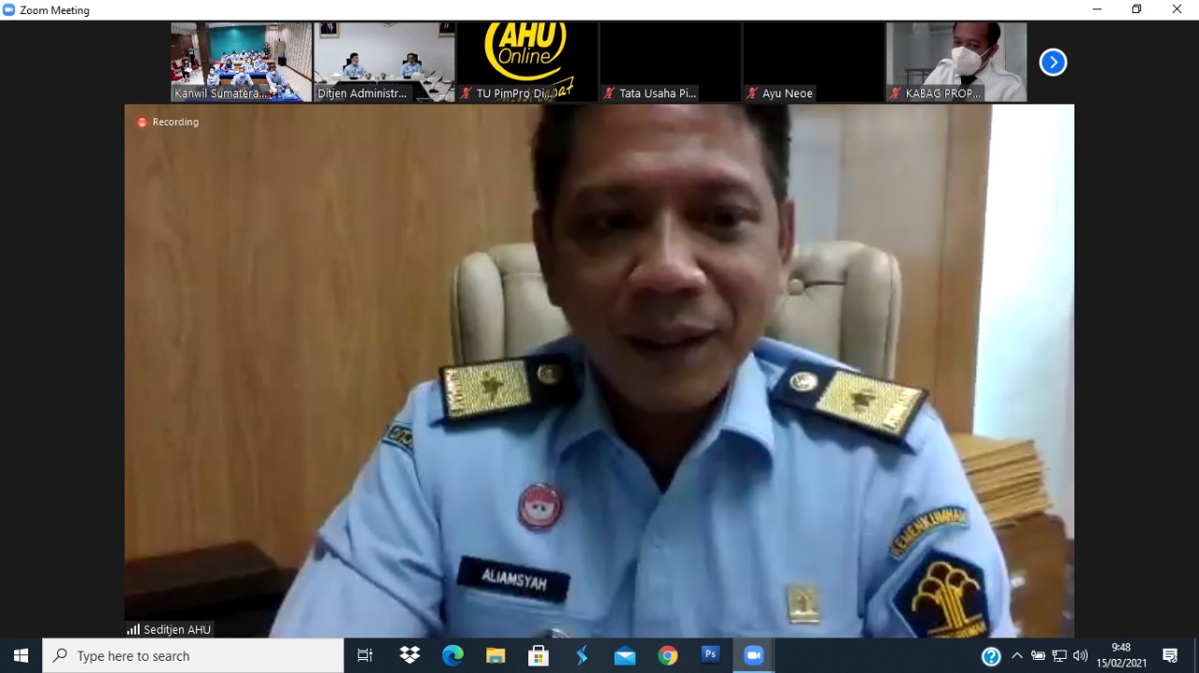Image resolution: width=1199 pixels, height=673 pixels.
Task: Open Microsoft Store from the taskbar
Action: (539, 656)
